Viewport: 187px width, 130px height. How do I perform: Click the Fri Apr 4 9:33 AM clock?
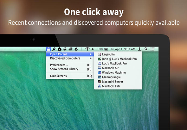[123, 49]
